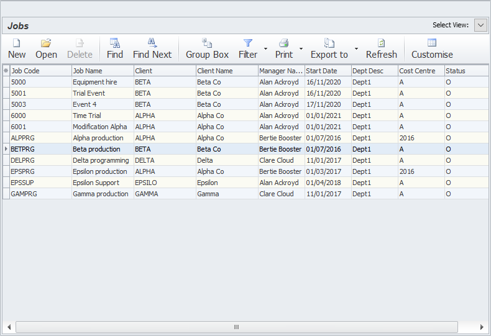This screenshot has width=491, height=336.
Task: Select the ALPPRG job code
Action: click(40, 138)
